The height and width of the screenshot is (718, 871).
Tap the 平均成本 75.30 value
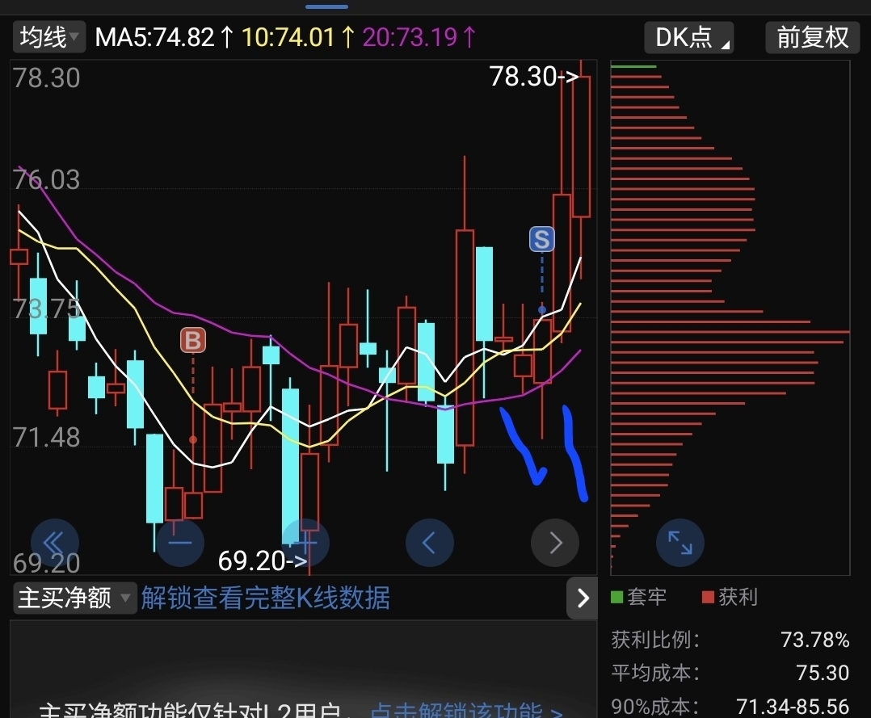coord(823,673)
